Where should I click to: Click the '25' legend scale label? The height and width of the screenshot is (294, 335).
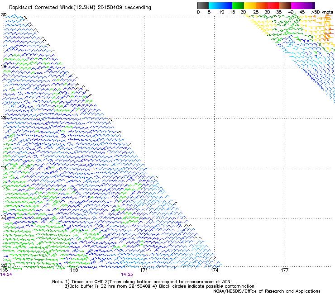coord(255,12)
